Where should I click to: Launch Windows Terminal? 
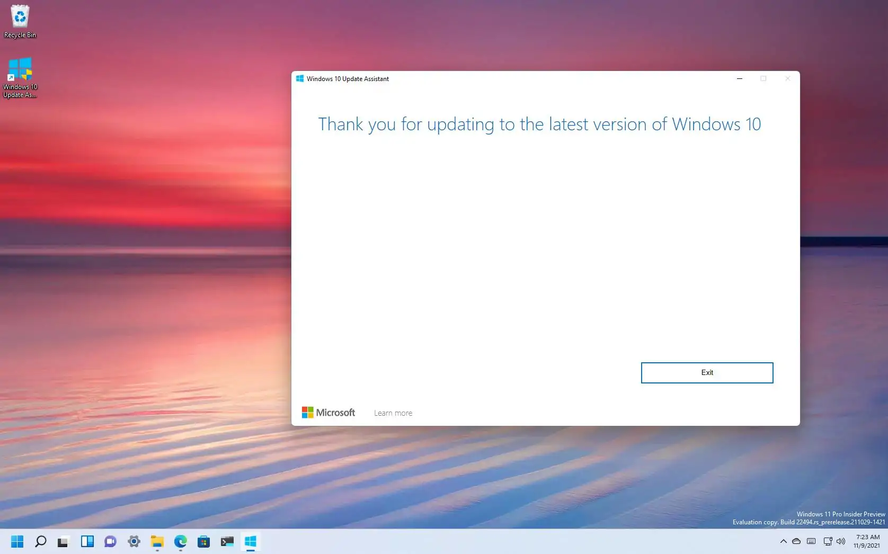pos(227,542)
